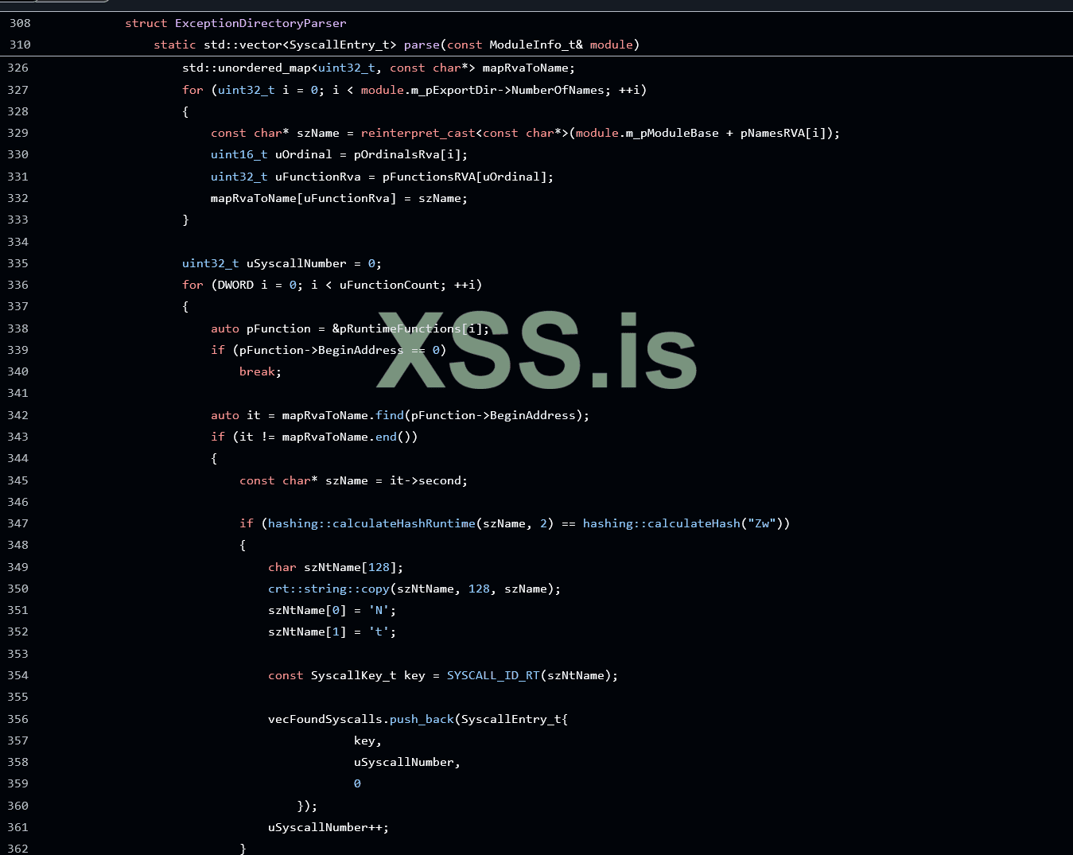Screen dimensions: 1073x855
Task: Click the 'mapRvaToName.find(pFunction->BeginAddress);' line
Action: [400, 415]
